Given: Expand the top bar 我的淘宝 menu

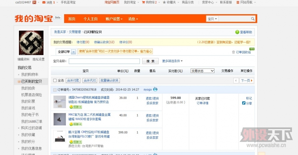Looking at the screenshot, I should 131,2.
